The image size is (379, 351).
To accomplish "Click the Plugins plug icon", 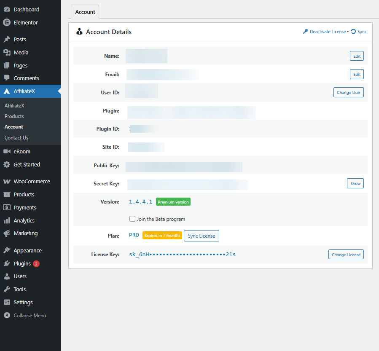I will 7,263.
